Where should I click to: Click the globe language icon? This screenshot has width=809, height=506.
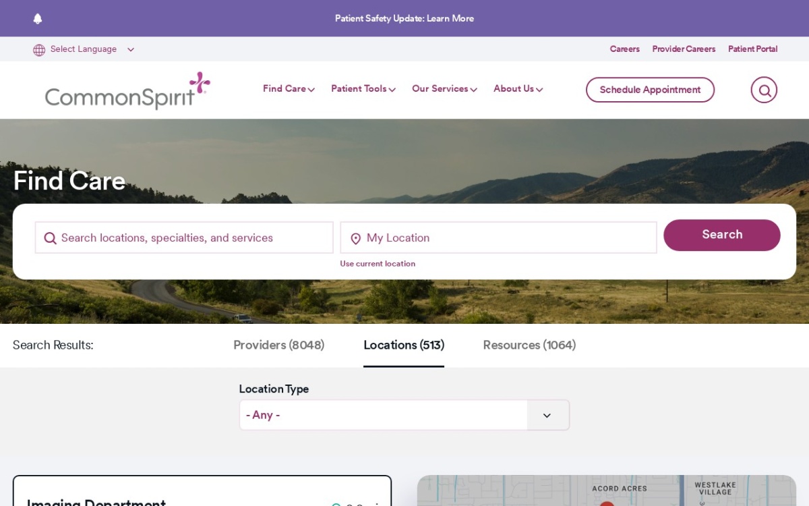39,50
